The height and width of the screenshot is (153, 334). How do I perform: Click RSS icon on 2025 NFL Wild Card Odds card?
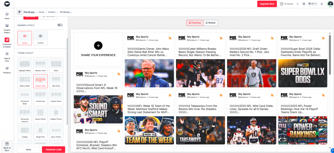click(x=272, y=95)
